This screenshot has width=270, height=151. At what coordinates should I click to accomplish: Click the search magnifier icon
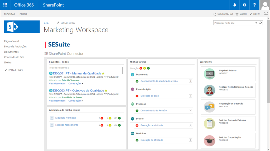[x=261, y=23]
